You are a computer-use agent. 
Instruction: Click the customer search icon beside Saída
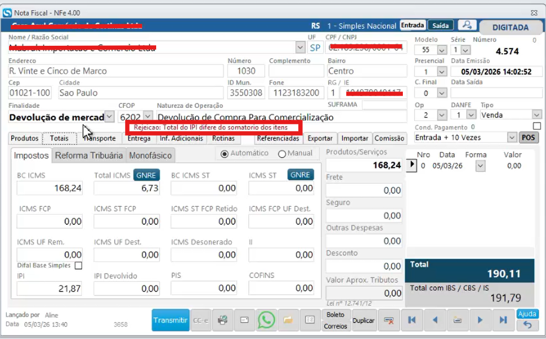[x=467, y=25]
